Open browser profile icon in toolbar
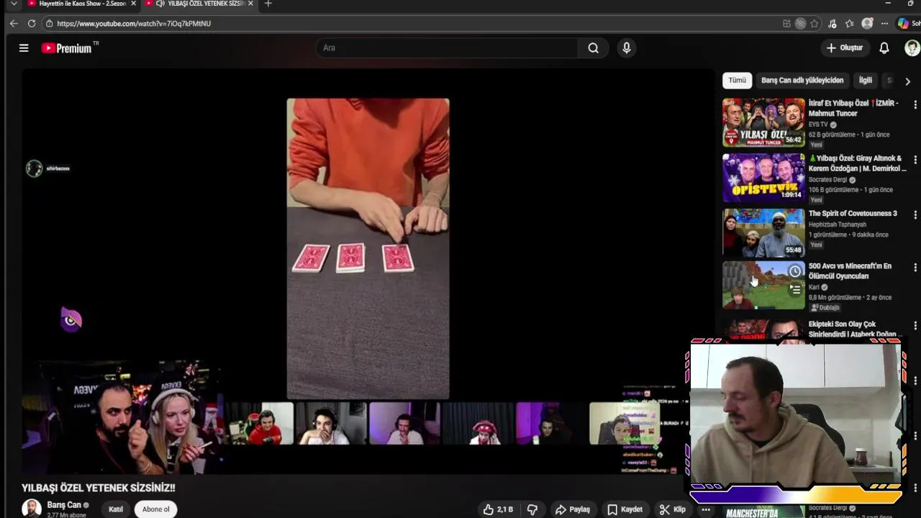Image resolution: width=921 pixels, height=518 pixels. [x=867, y=24]
